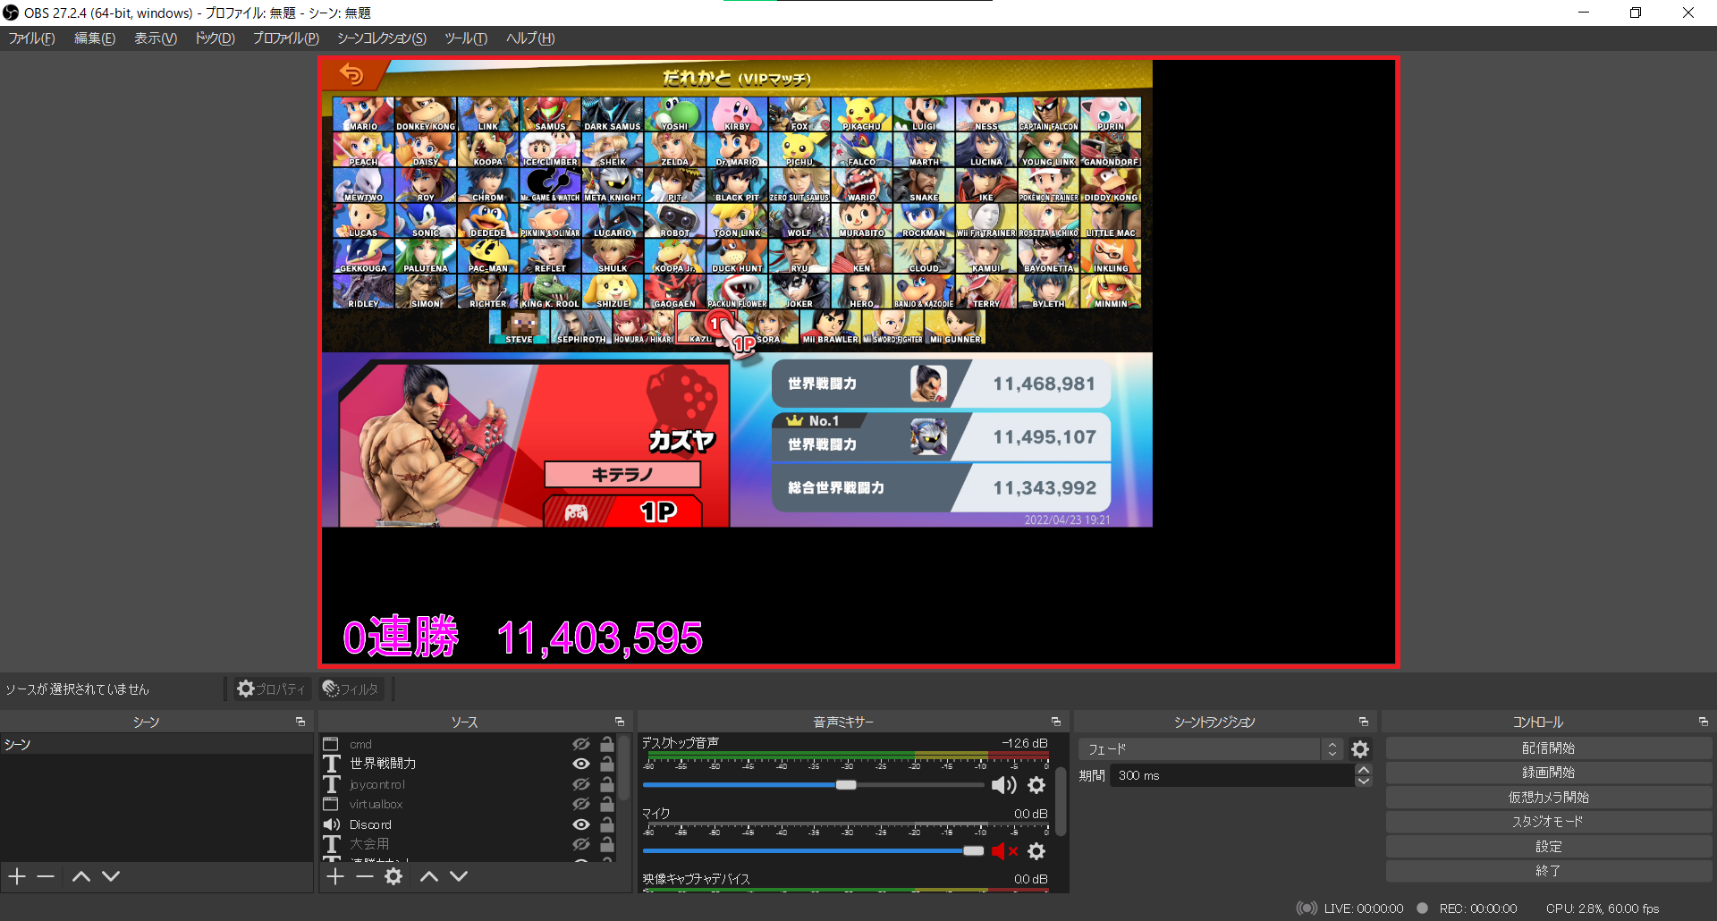This screenshot has height=921, width=1717.
Task: Undock the ソース panel
Action: pos(620,722)
